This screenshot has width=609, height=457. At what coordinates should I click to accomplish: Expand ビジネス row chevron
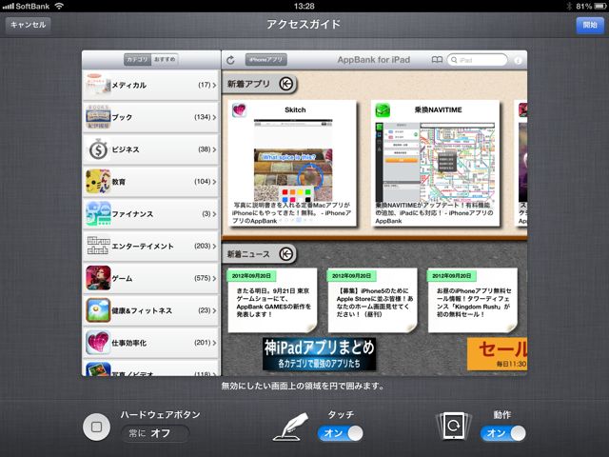coord(214,149)
